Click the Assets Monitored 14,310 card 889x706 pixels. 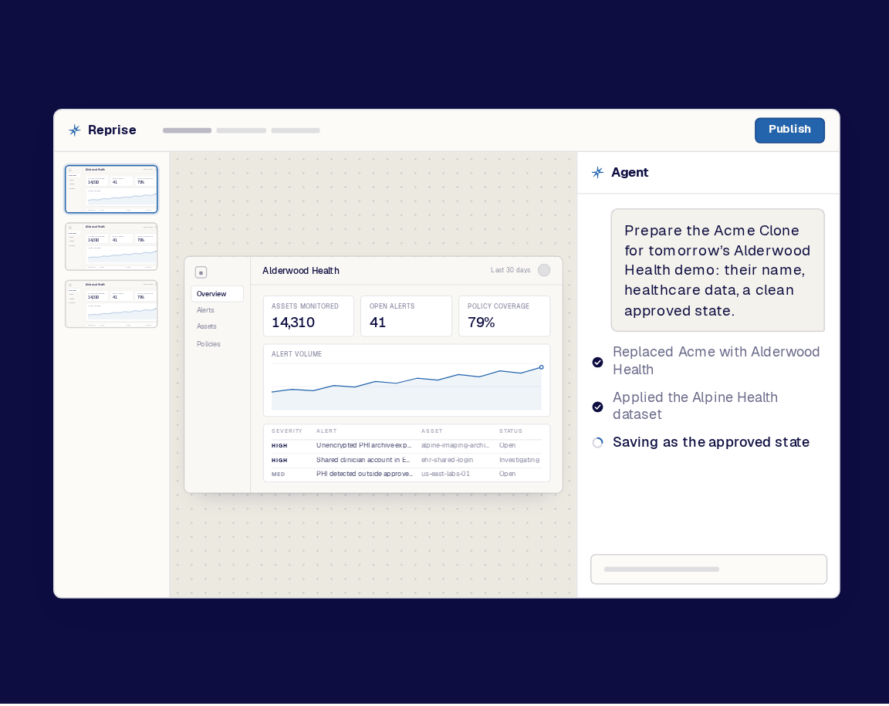click(309, 316)
